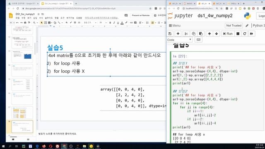Move the selected cell up
Viewport: 265px width, 149px height.
pos(210,34)
